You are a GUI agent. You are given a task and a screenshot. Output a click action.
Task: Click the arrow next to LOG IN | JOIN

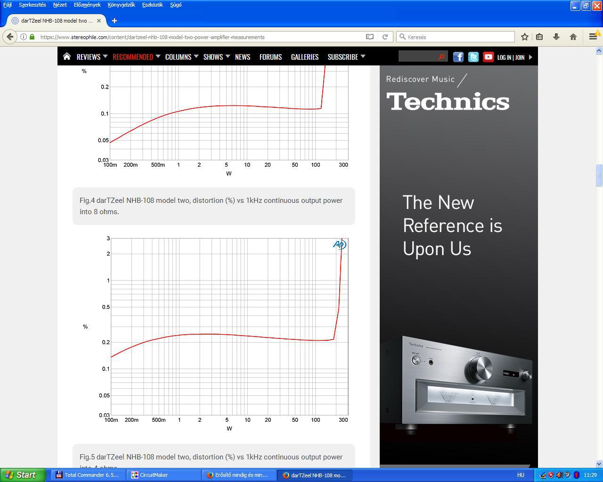(x=530, y=57)
